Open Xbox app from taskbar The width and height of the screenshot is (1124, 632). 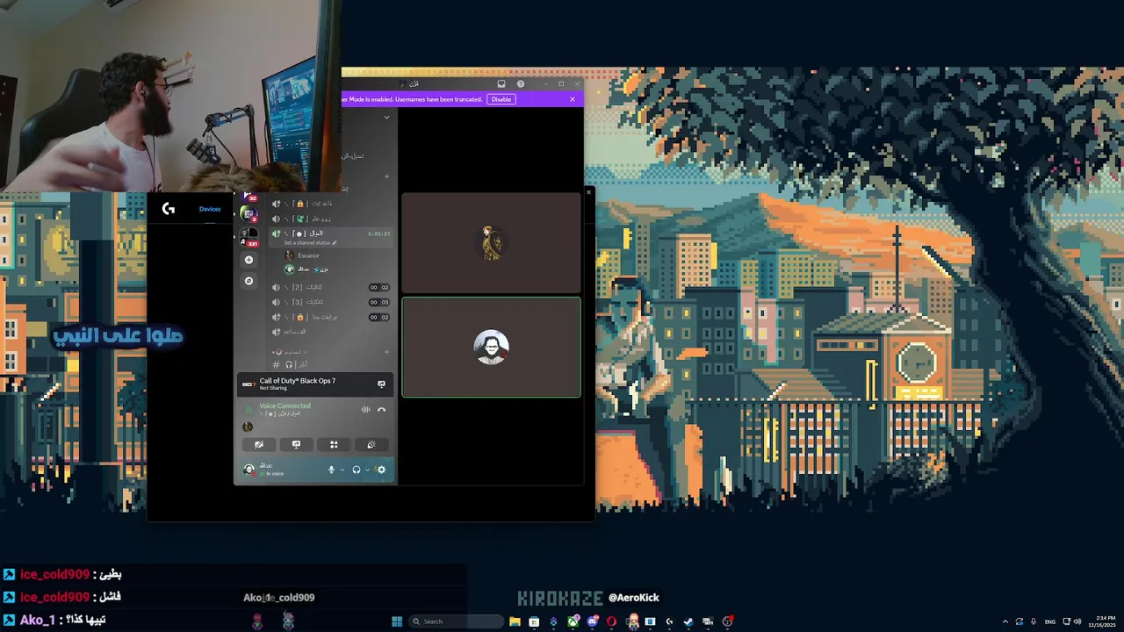click(573, 621)
